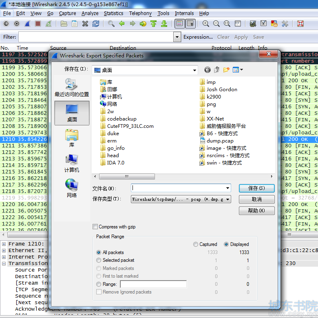Check Remove Ignored packets checkbox
Image resolution: width=318 pixels, height=318 pixels.
(x=99, y=292)
